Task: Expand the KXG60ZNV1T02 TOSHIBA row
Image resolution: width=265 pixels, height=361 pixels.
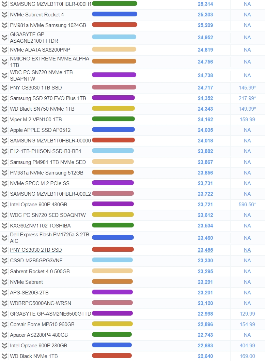Action: [4, 226]
